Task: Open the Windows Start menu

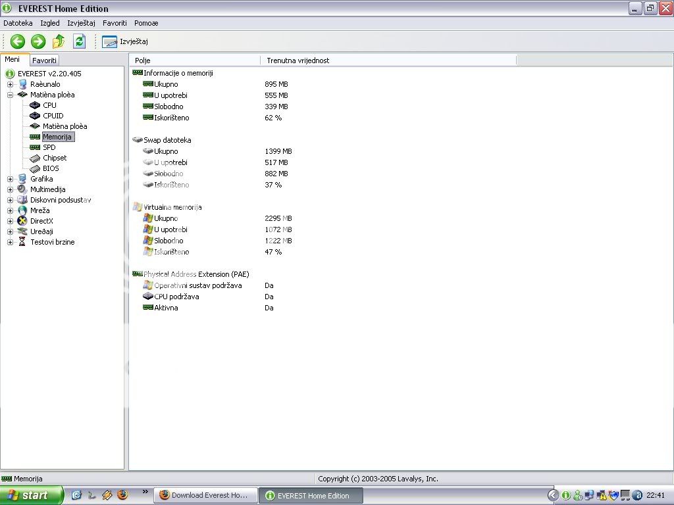Action: (32, 496)
